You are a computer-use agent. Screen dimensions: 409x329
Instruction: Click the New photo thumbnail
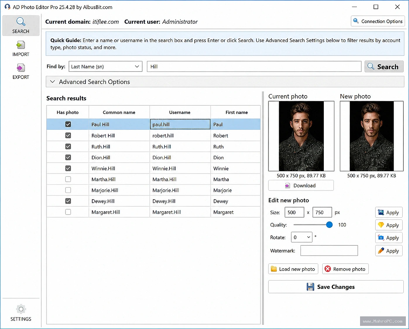(x=372, y=136)
